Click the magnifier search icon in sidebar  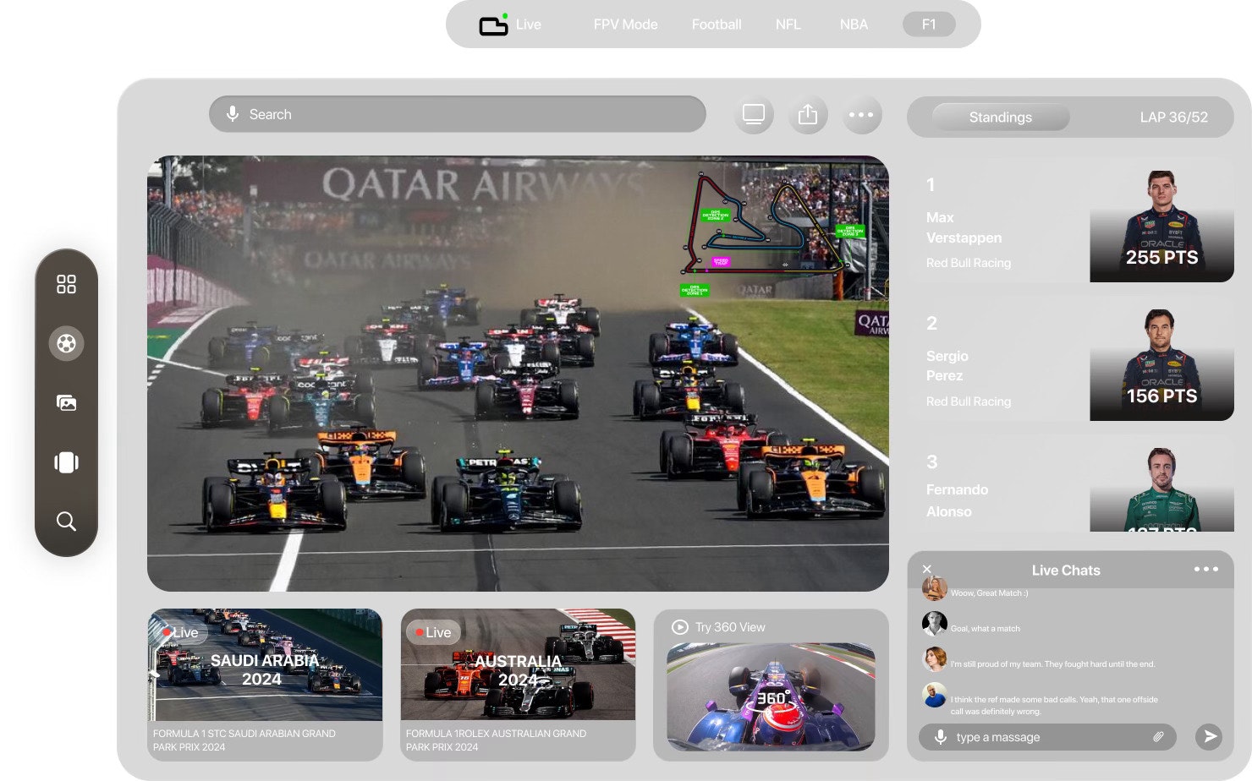(66, 521)
